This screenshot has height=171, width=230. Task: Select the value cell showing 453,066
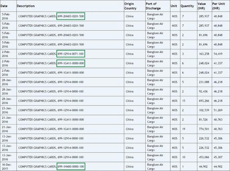(x=204, y=157)
